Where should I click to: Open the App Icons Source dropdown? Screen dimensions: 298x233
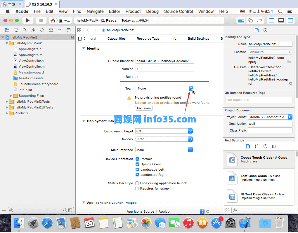coord(180,211)
